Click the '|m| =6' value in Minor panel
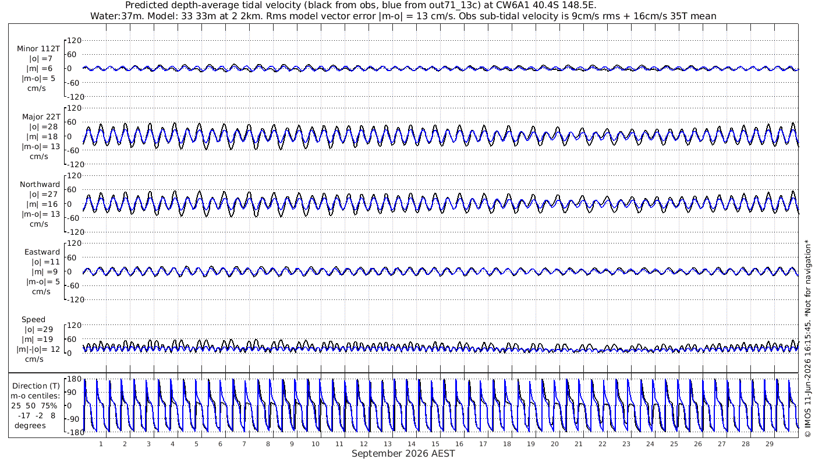The image size is (815, 466). tap(41, 68)
